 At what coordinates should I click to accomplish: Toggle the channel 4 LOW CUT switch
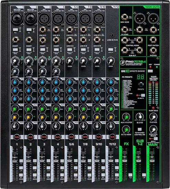[x=56, y=50]
